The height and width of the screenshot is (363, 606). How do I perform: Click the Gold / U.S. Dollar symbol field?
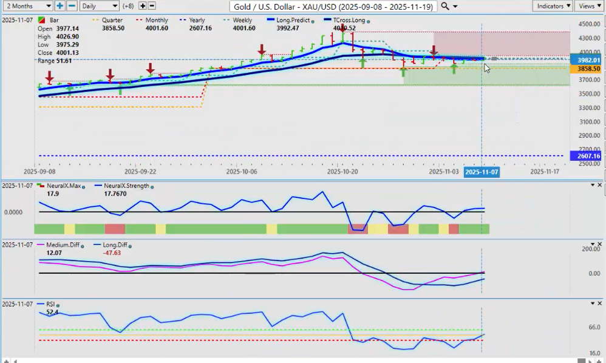(334, 5)
